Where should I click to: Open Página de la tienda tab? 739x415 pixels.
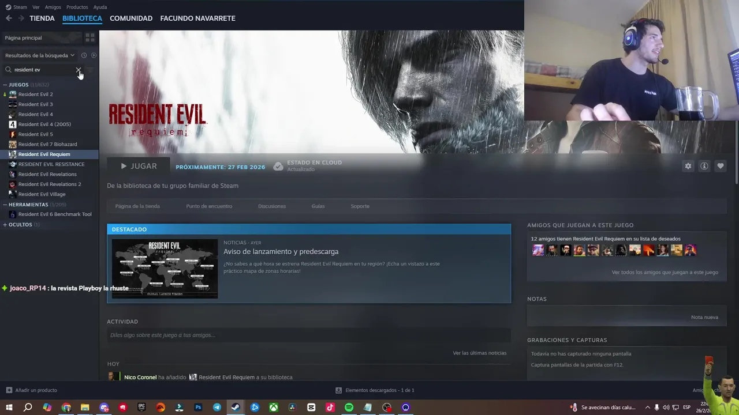coord(137,206)
